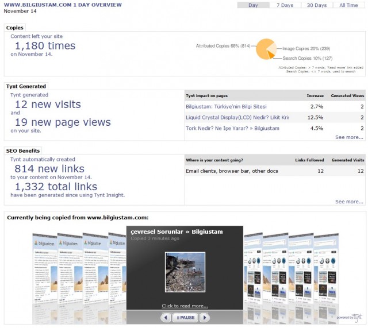Pause the copied content carousel
Image resolution: width=368 pixels, height=328 pixels.
185,318
